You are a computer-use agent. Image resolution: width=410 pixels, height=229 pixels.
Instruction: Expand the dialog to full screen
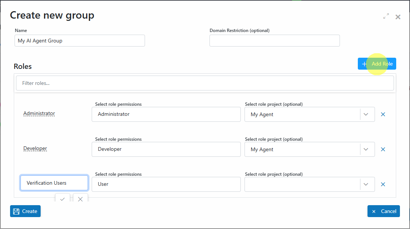click(x=386, y=16)
